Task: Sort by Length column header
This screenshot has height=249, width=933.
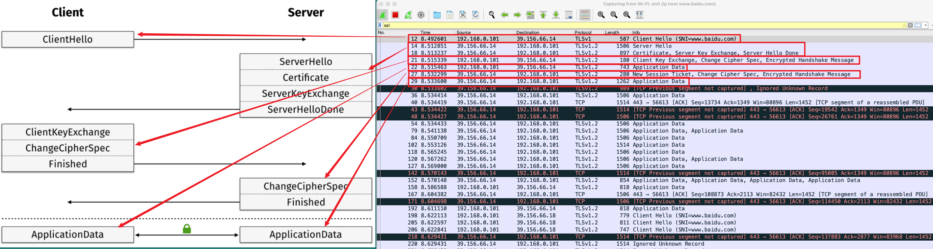Action: point(617,33)
